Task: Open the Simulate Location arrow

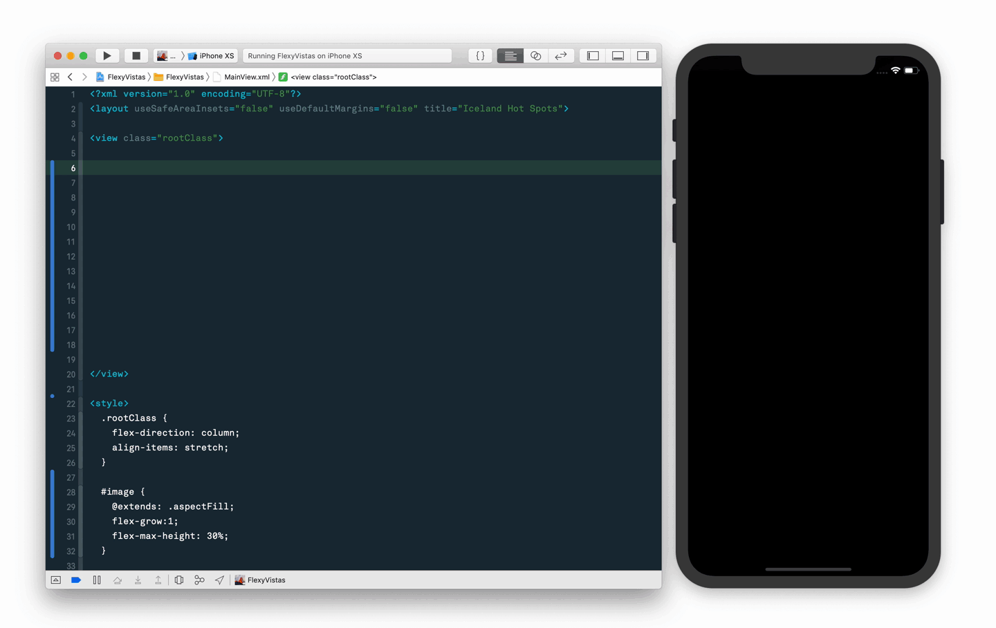Action: click(x=219, y=580)
